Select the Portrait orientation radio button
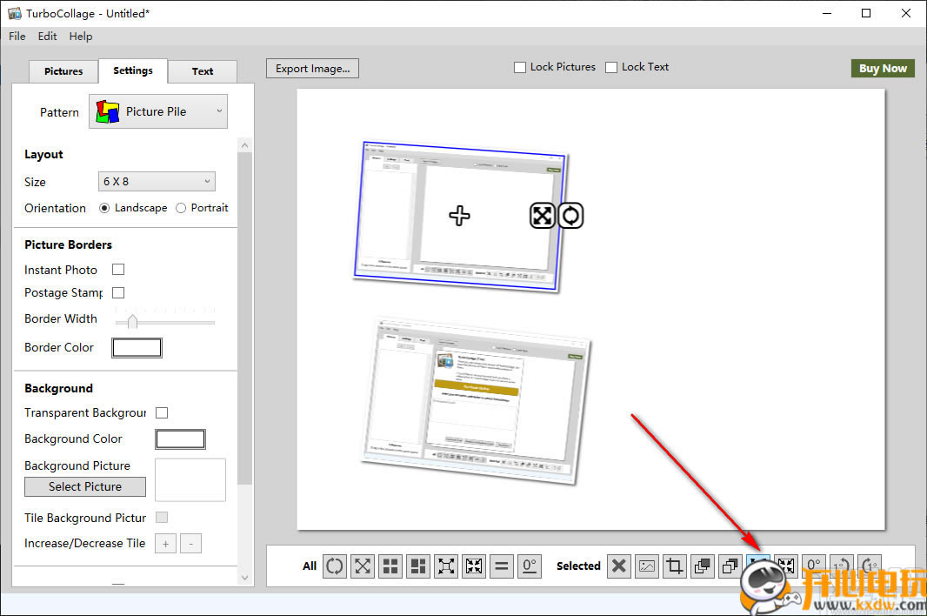The image size is (927, 616). click(181, 208)
